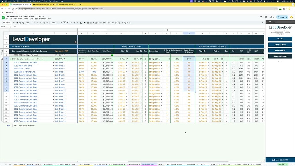Click the Save & Refresh button
Viewport: 295px width, 166px height.
[x=280, y=56]
